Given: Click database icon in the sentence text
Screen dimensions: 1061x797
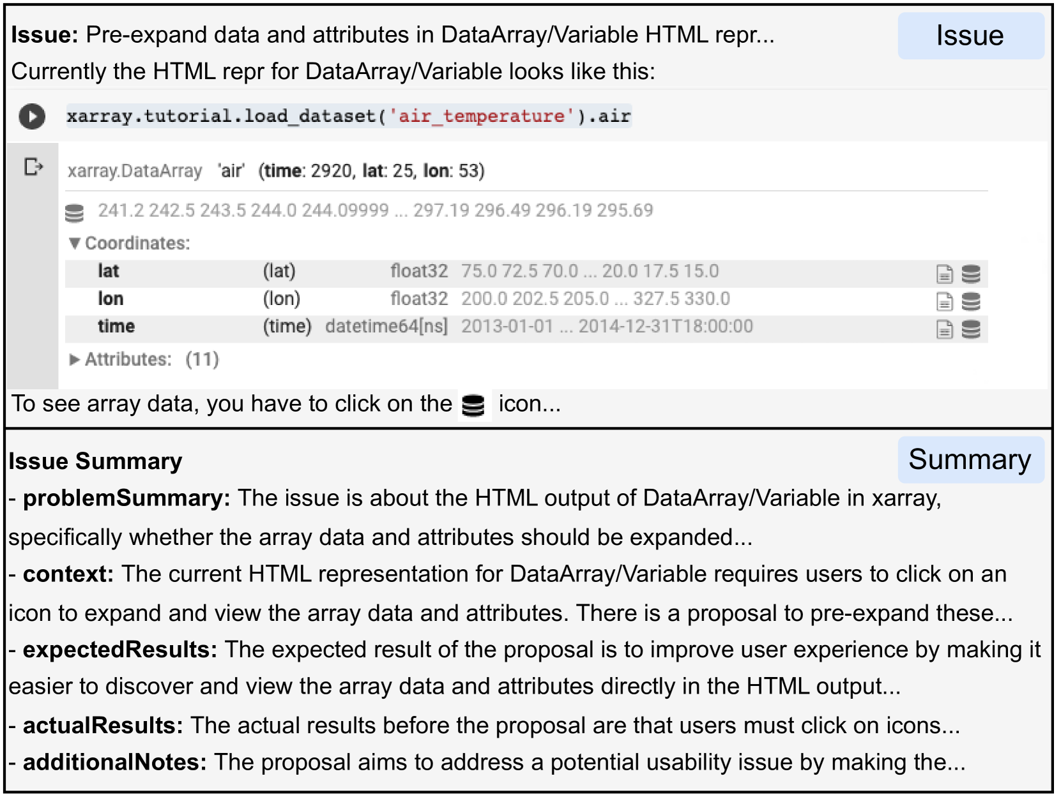Looking at the screenshot, I should (x=473, y=406).
